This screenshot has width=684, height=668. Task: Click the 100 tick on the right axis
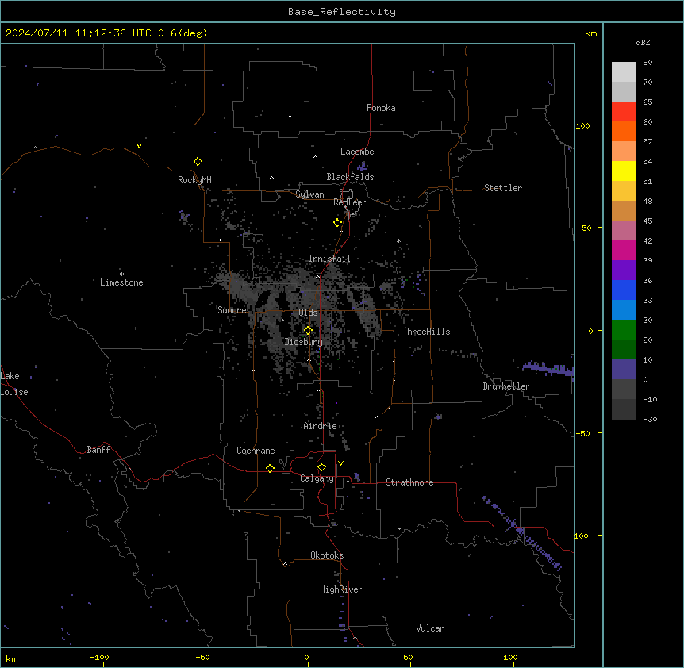(582, 125)
